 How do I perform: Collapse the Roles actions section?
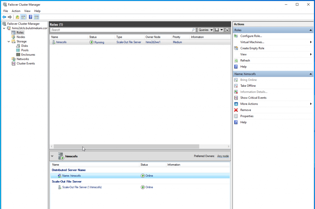click(311, 30)
